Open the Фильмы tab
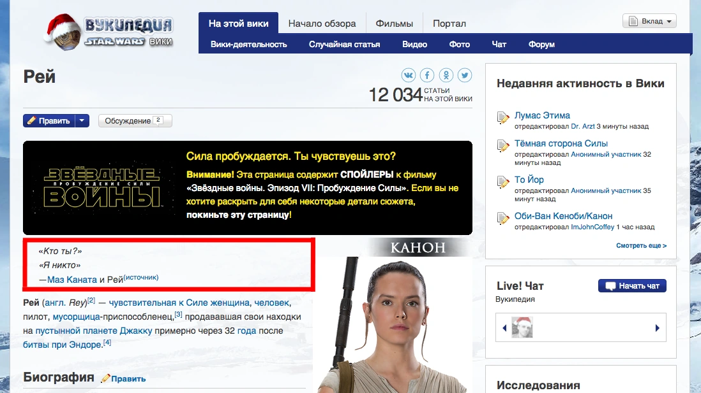Image resolution: width=701 pixels, height=393 pixels. [x=395, y=23]
